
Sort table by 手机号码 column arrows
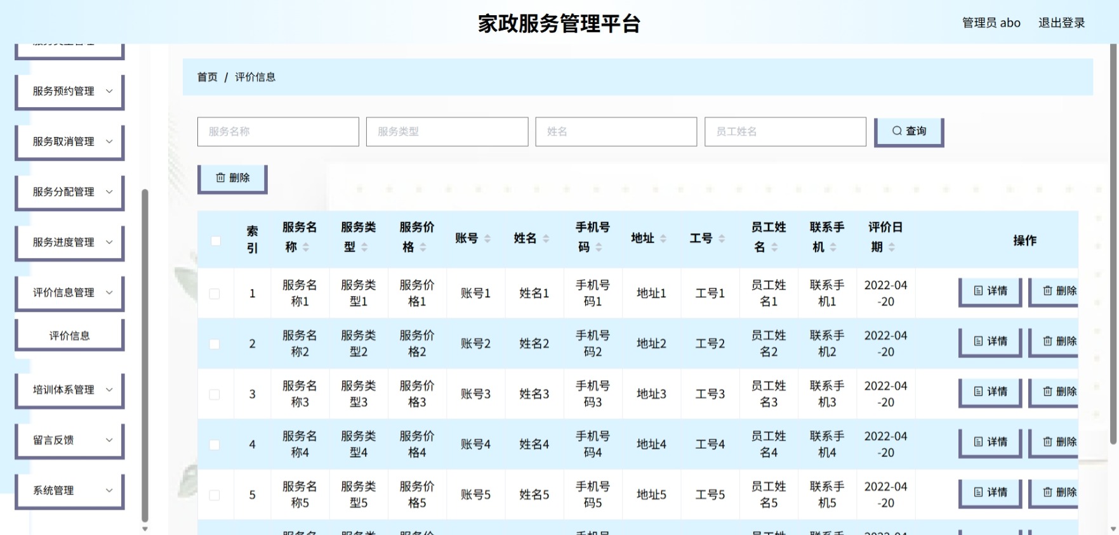[599, 247]
